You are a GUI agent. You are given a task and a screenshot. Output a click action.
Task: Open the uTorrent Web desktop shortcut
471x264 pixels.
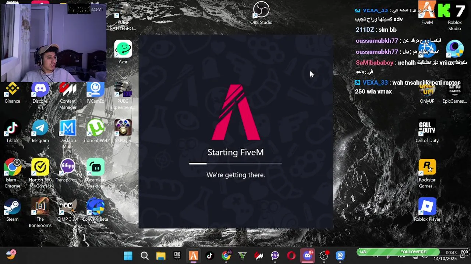[95, 132]
